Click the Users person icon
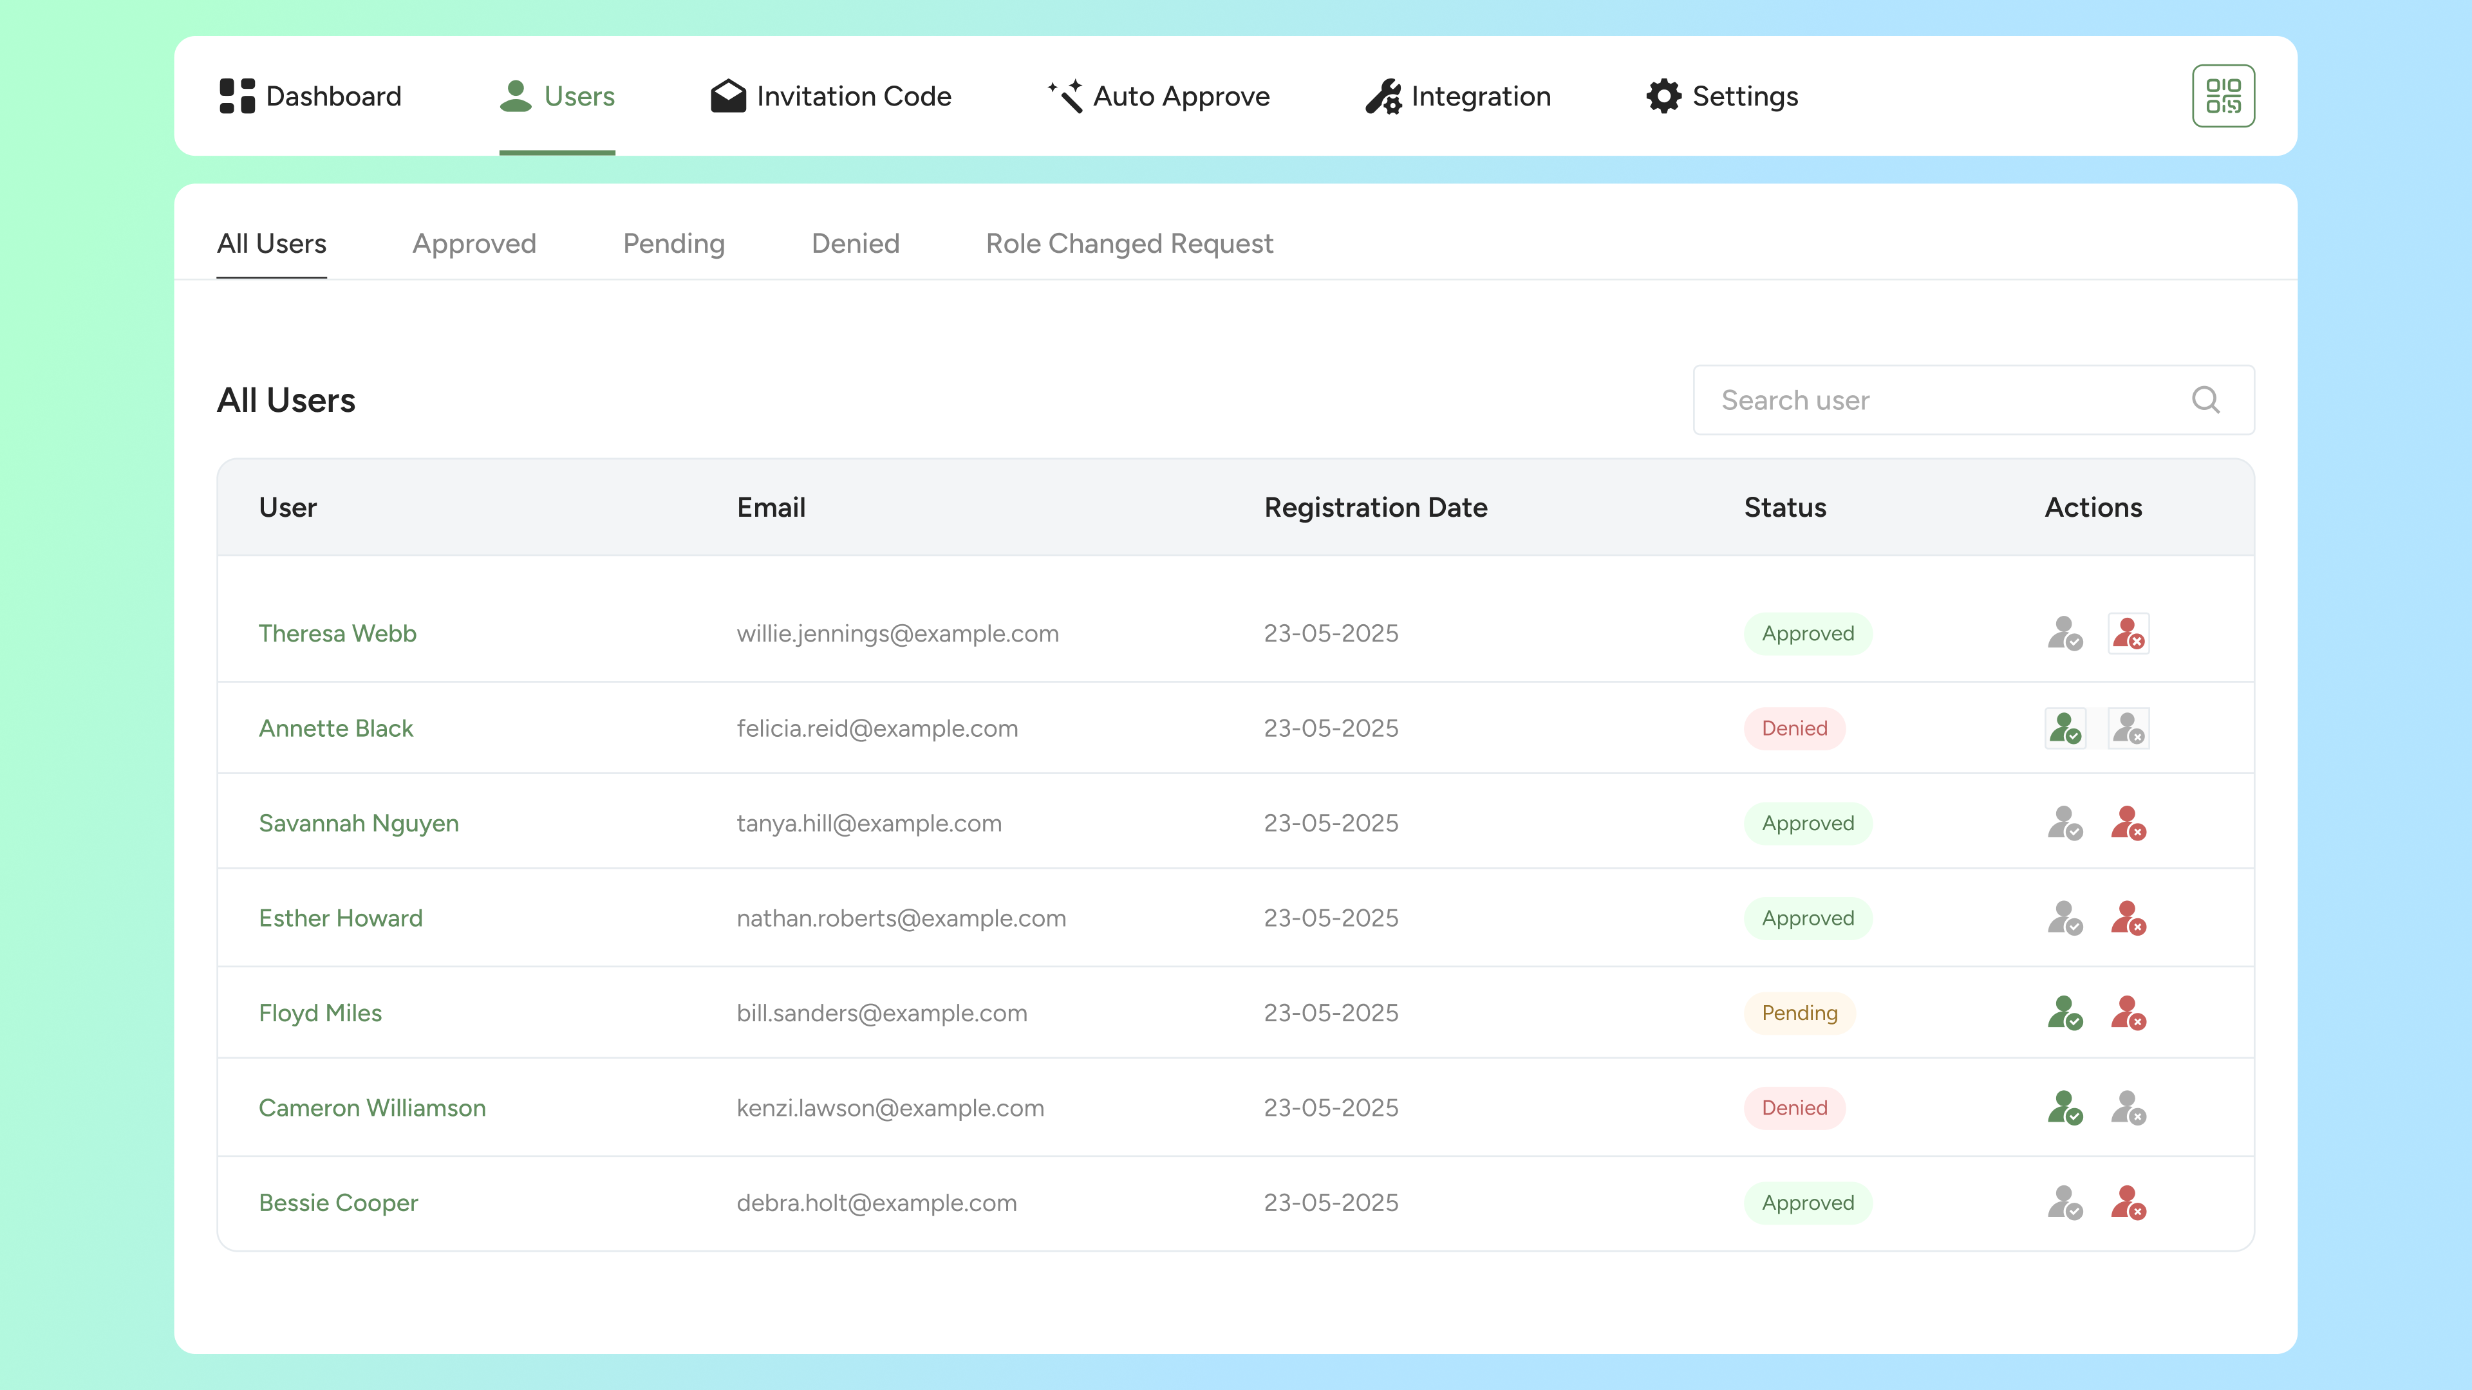Screen dimensions: 2472x1390 tap(515, 96)
